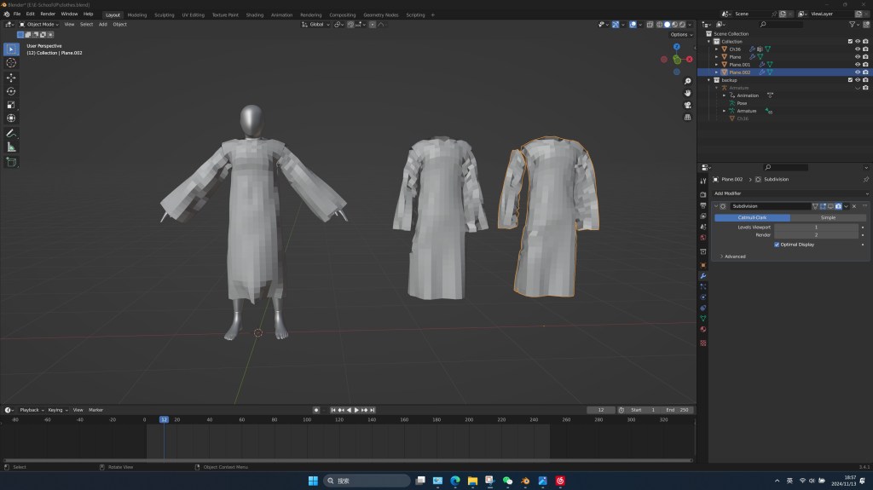This screenshot has width=873, height=490.
Task: Pick the Annotate pencil tool
Action: pyautogui.click(x=11, y=133)
